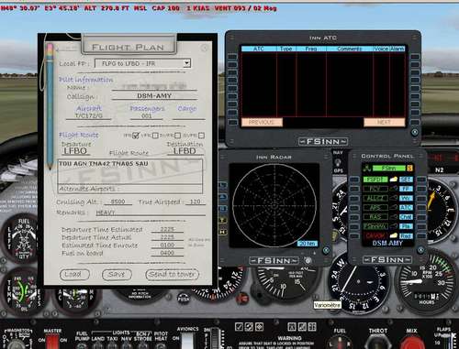Click the Load button on the flight plan

(x=74, y=274)
